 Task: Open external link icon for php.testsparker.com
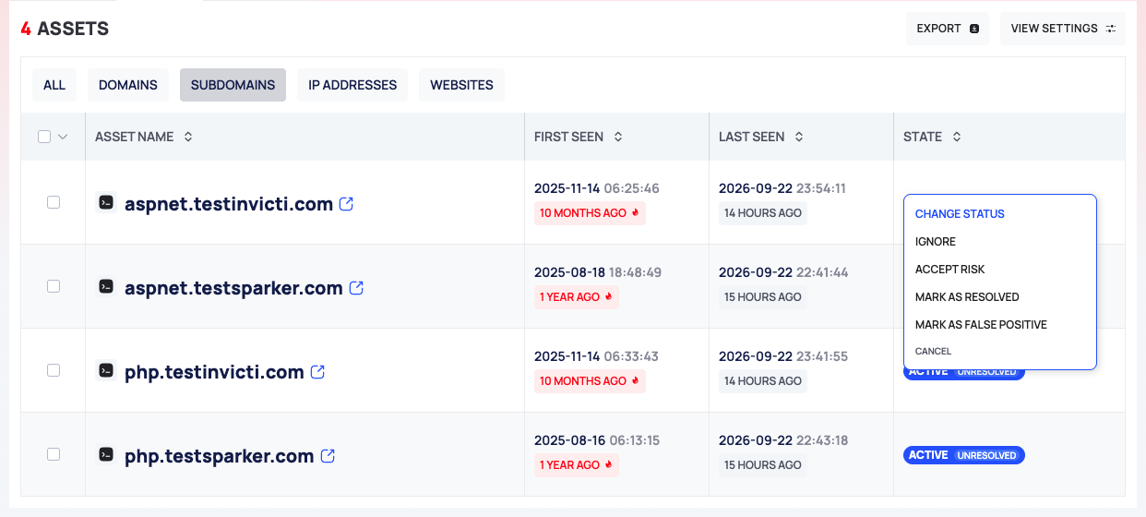pos(328,456)
